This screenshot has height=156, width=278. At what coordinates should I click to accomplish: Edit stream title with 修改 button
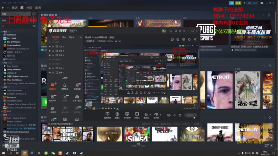112,37
